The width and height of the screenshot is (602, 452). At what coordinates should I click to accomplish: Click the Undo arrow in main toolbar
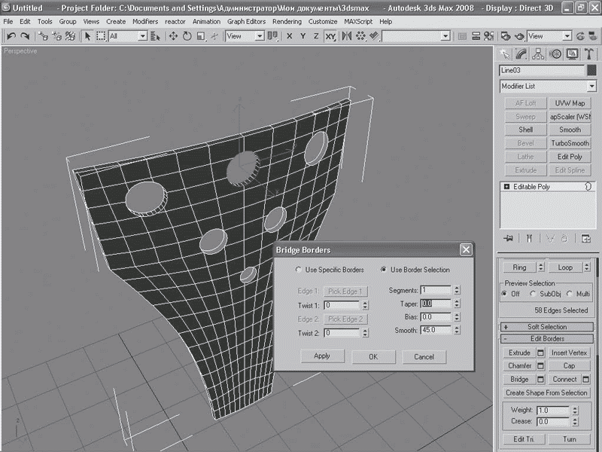tap(11, 36)
